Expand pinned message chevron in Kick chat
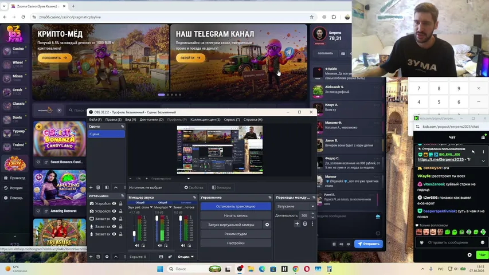This screenshot has width=489, height=275. pyautogui.click(x=483, y=161)
